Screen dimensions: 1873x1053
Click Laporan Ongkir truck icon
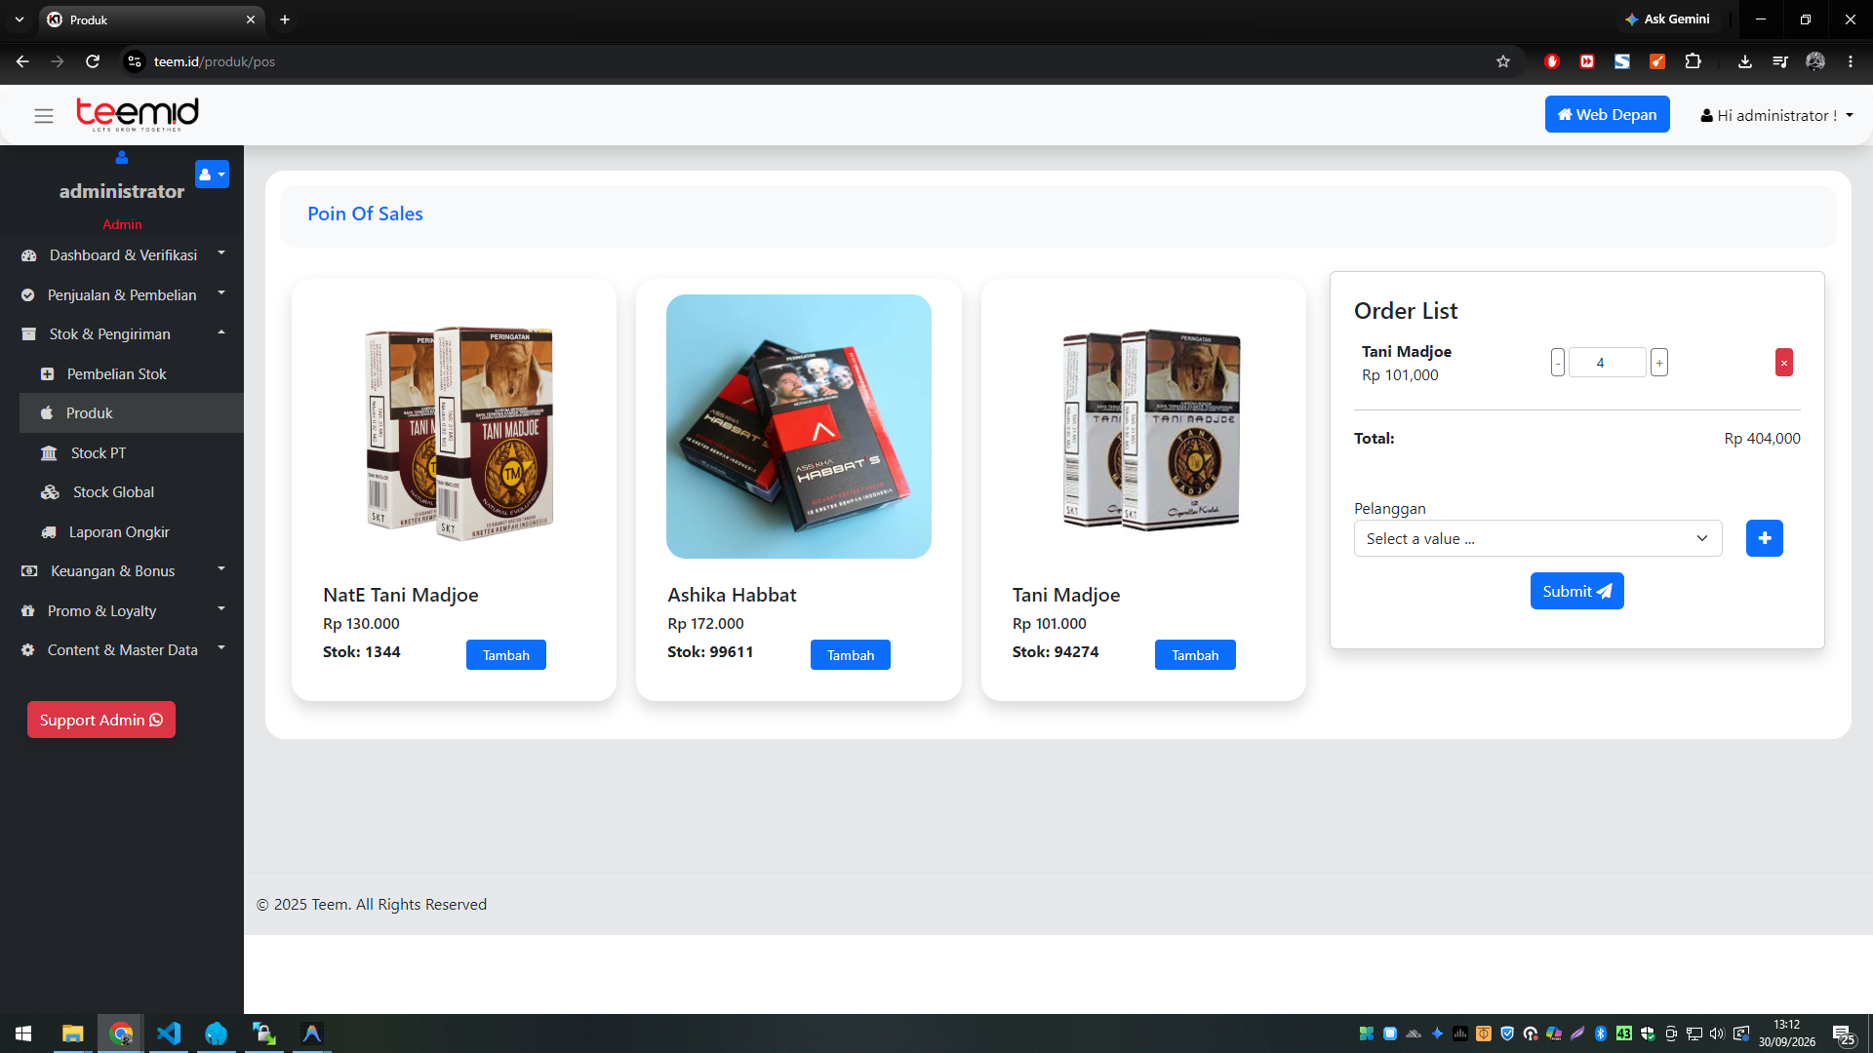coord(49,532)
